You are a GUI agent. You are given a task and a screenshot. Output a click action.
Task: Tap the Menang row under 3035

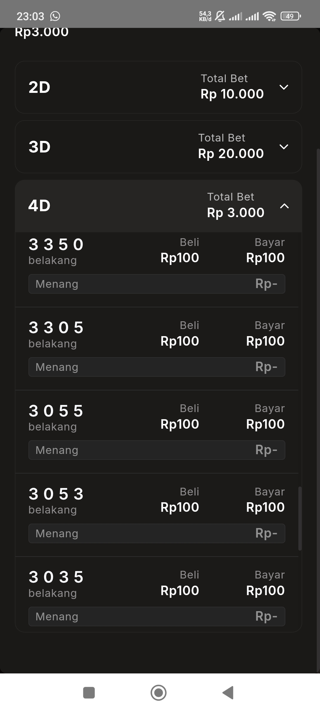[157, 616]
